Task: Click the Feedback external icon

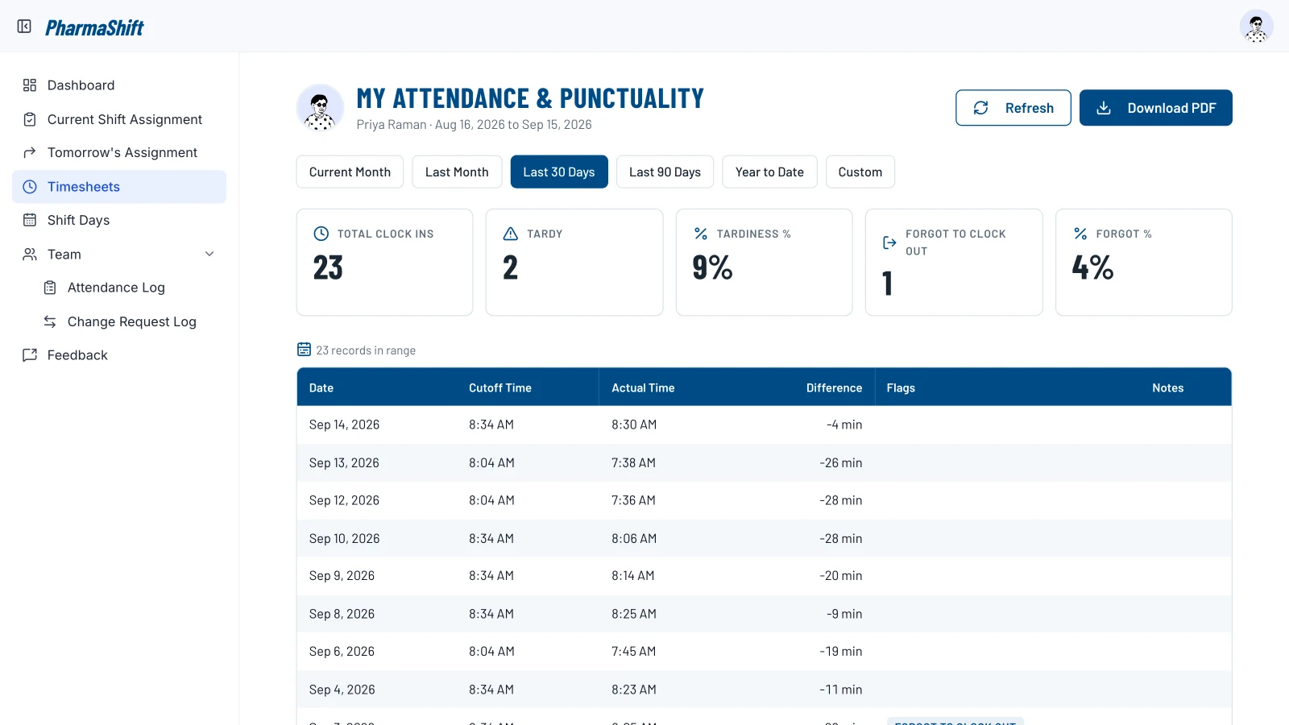Action: coord(30,355)
